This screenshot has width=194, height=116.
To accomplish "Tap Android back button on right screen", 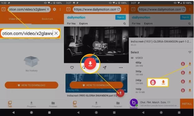I will point(143,113).
